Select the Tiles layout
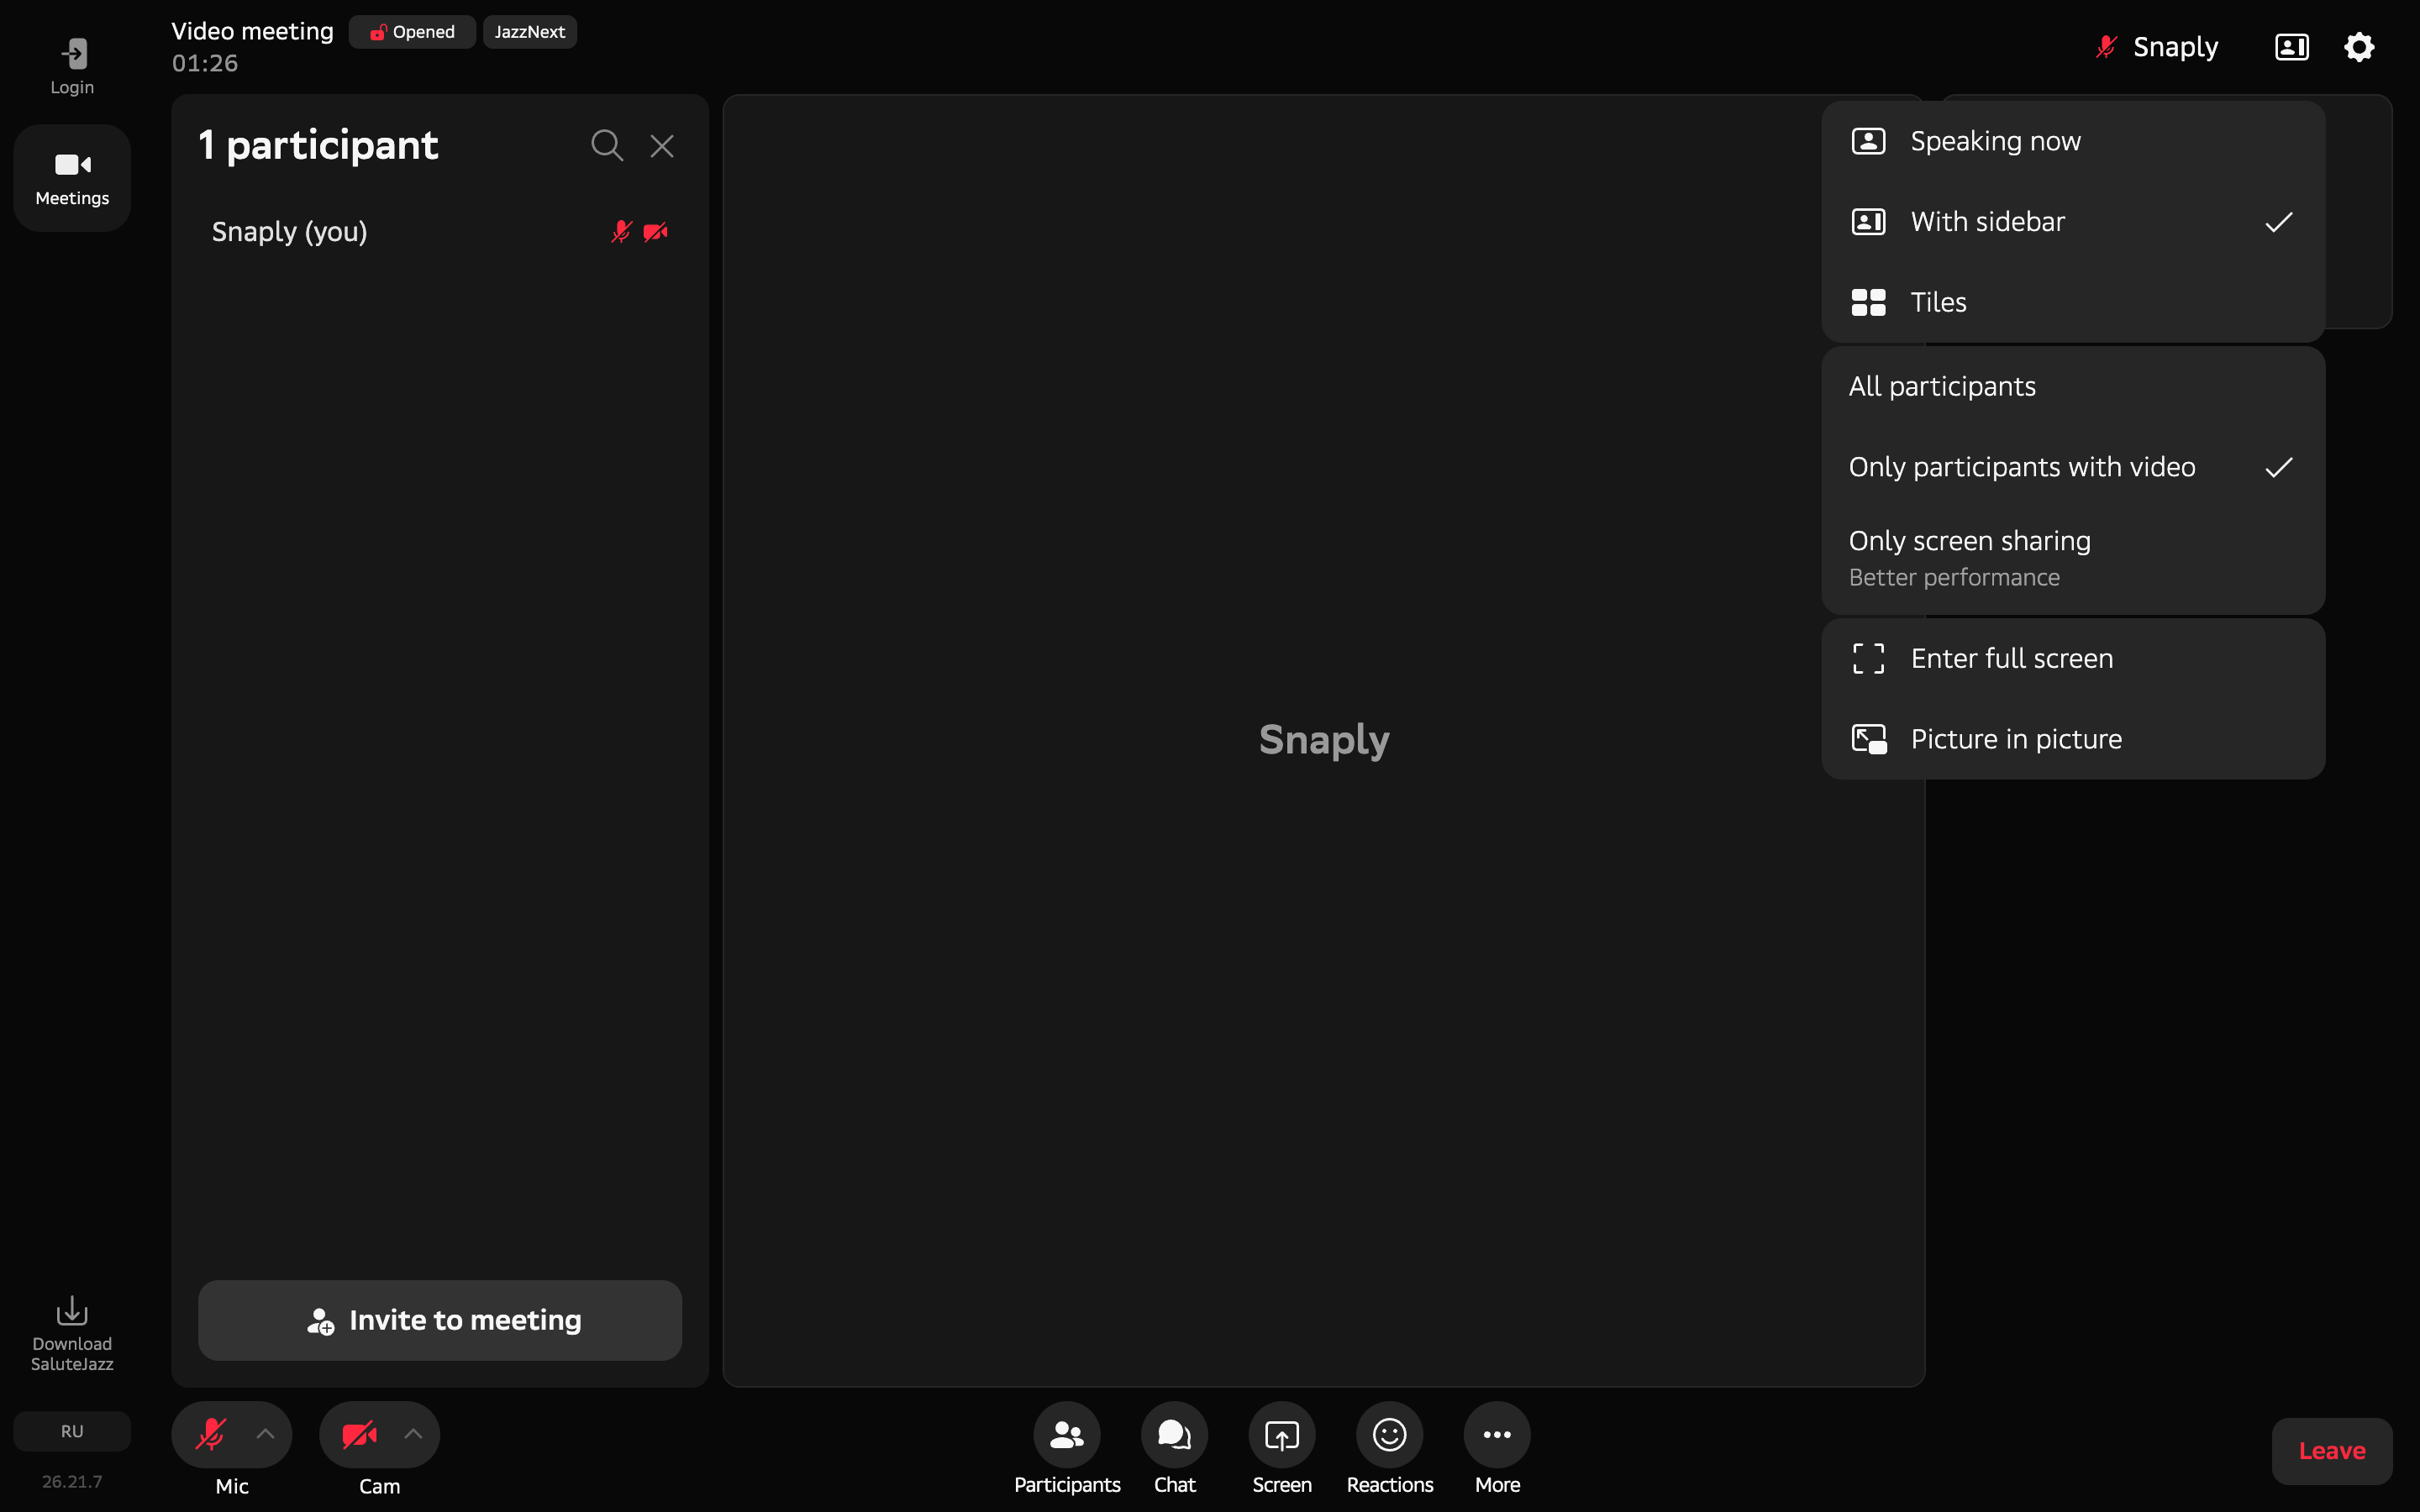The height and width of the screenshot is (1512, 2420). [x=2073, y=302]
